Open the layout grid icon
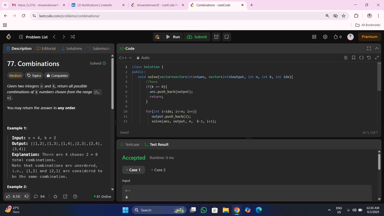The image size is (384, 216). (314, 37)
